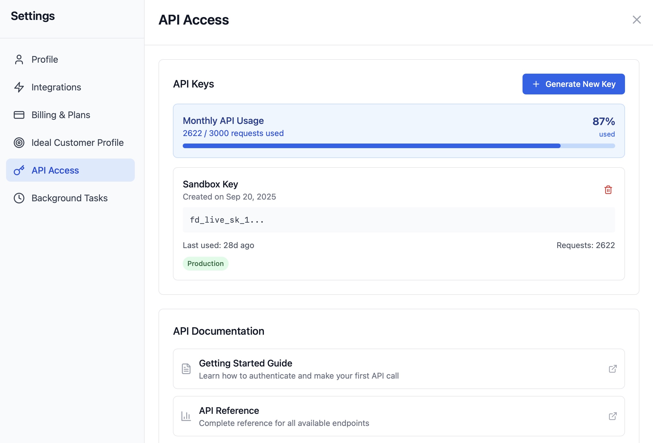The image size is (653, 443).
Task: Close the API Access settings panel
Action: click(637, 20)
